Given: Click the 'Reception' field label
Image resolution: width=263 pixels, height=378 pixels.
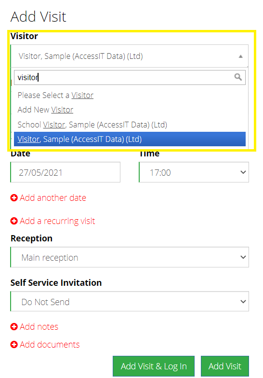Looking at the screenshot, I should coord(31,238).
